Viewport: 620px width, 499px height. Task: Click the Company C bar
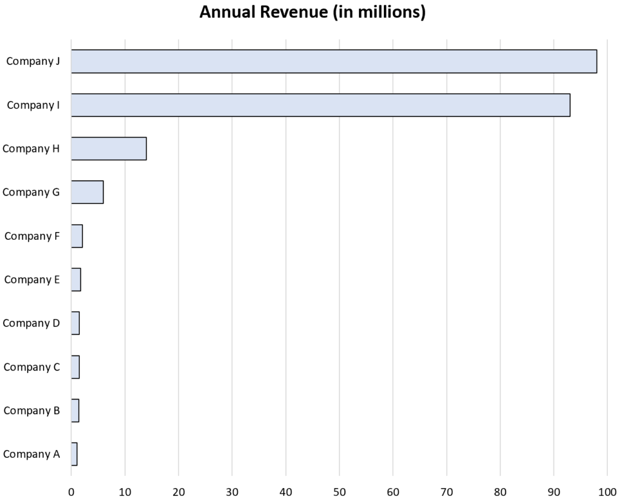click(x=76, y=367)
